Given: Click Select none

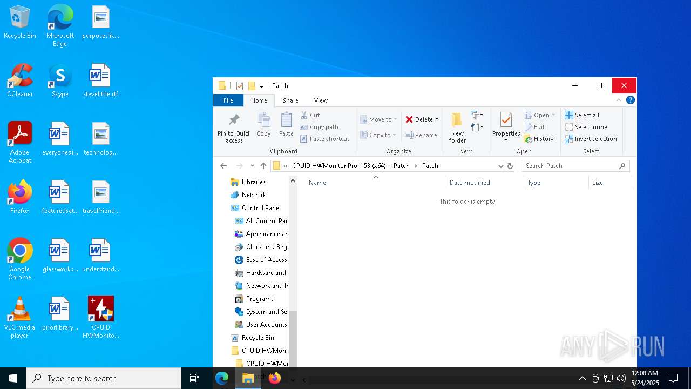Looking at the screenshot, I should 586,127.
